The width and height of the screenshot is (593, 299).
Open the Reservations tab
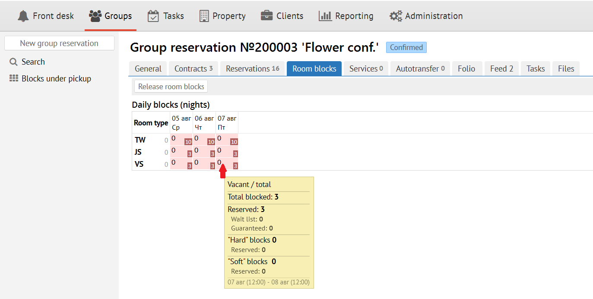pyautogui.click(x=252, y=69)
